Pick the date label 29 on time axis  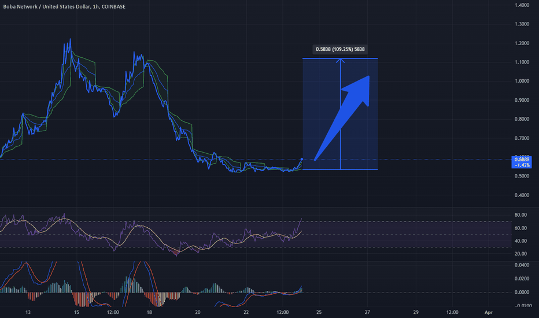416,312
